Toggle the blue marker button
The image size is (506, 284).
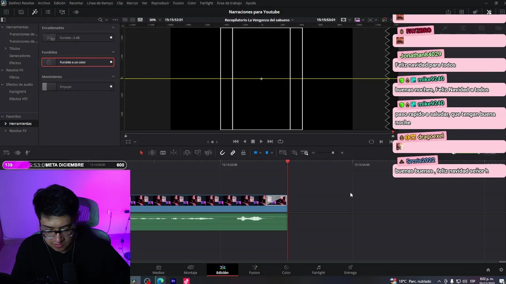pyautogui.click(x=267, y=153)
